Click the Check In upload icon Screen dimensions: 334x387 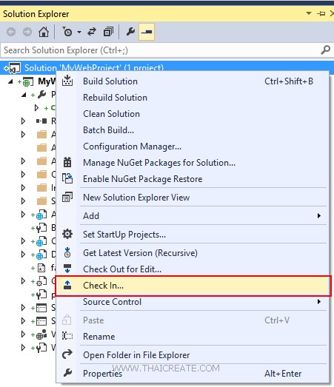pos(67,285)
